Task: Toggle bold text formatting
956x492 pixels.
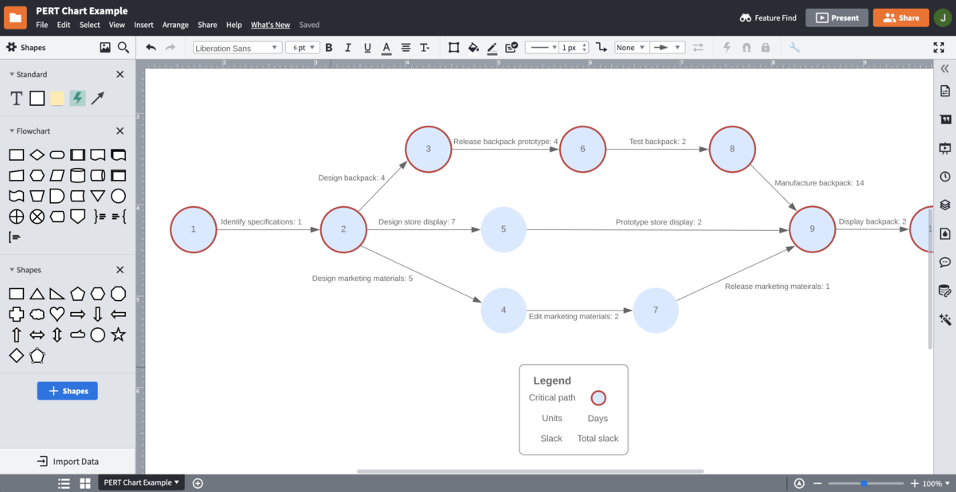Action: (328, 48)
